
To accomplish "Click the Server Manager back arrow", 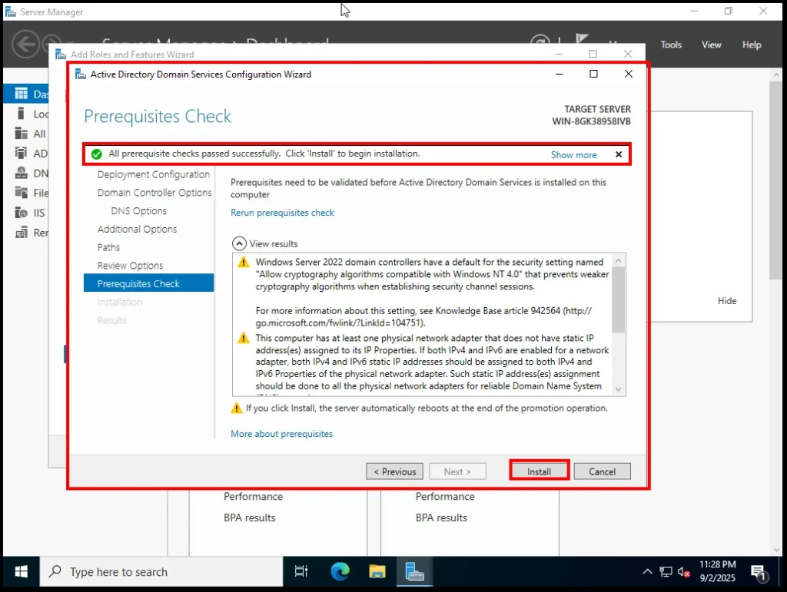I will pyautogui.click(x=25, y=45).
